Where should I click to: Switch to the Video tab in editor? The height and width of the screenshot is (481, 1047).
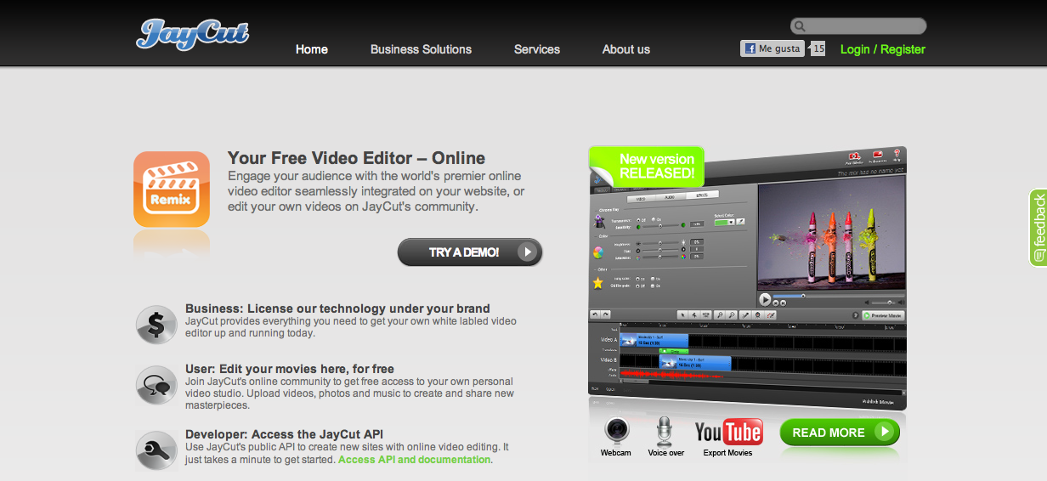click(x=641, y=199)
